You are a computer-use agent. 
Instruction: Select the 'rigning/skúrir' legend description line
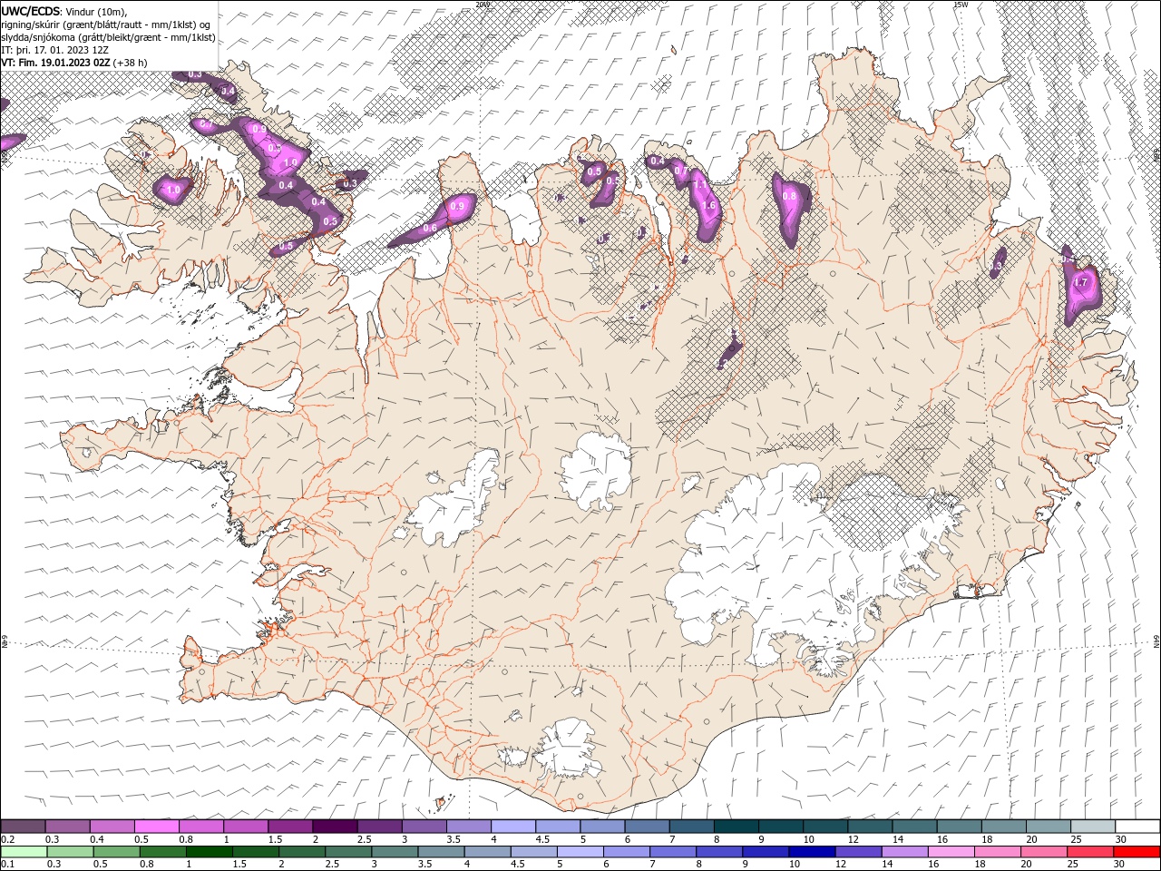tap(106, 24)
